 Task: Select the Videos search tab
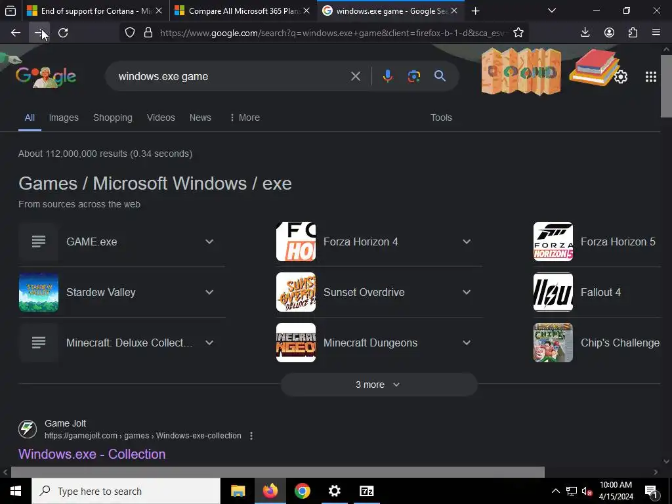pyautogui.click(x=161, y=117)
